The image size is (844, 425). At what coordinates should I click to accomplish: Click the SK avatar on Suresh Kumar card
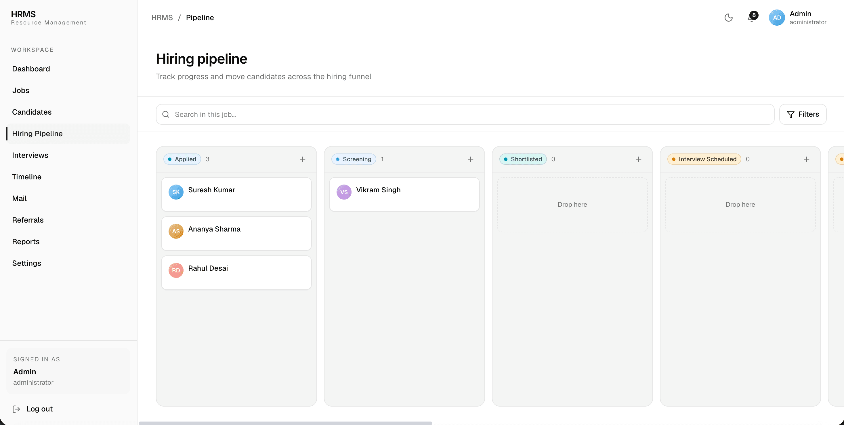176,192
